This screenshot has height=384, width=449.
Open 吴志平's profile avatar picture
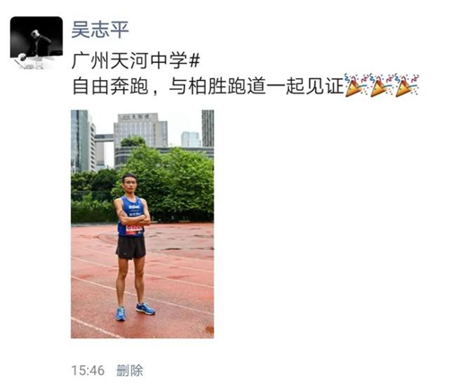pos(37,43)
